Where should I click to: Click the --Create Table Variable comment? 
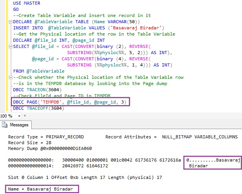pyautogui.click(x=82, y=15)
